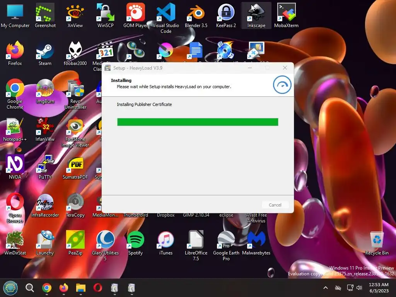This screenshot has width=396, height=297.
Task: Click the green installation progress bar
Action: click(x=198, y=122)
